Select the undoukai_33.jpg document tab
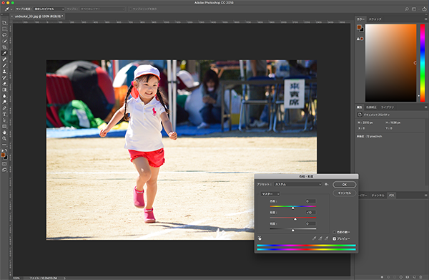The height and width of the screenshot is (280, 429). [x=39, y=16]
